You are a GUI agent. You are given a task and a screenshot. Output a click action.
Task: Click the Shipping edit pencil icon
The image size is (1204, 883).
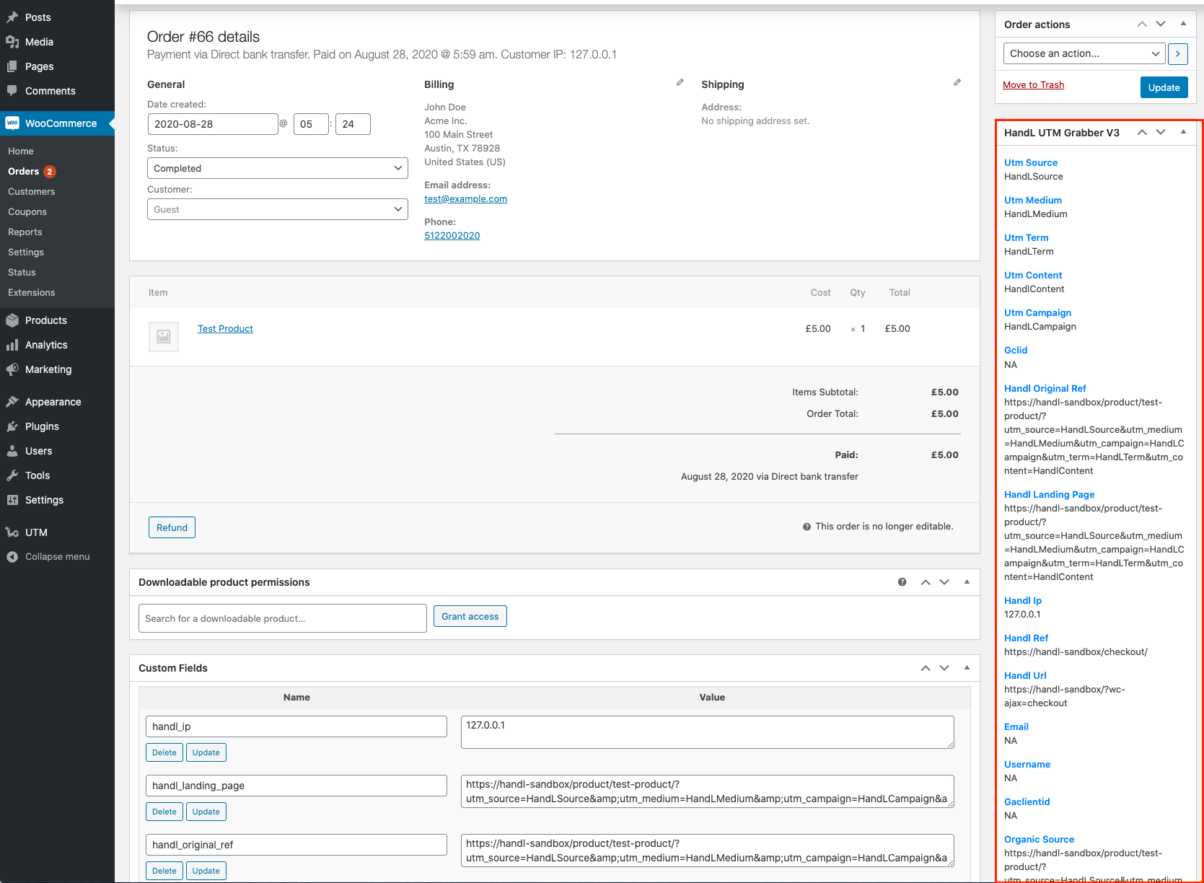point(957,83)
